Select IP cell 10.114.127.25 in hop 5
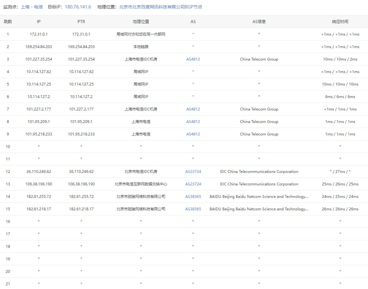This screenshot has height=289, width=368. (39, 84)
